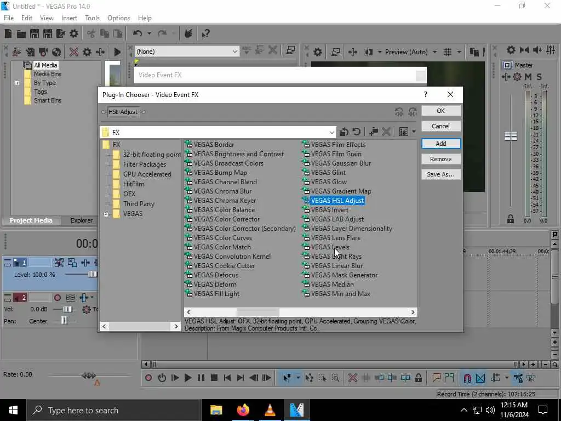
Task: Open Preview (Auto) quality dropdown
Action: click(434, 52)
